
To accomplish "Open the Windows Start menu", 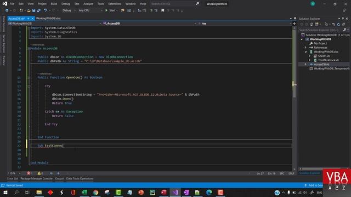I will pos(5,192).
